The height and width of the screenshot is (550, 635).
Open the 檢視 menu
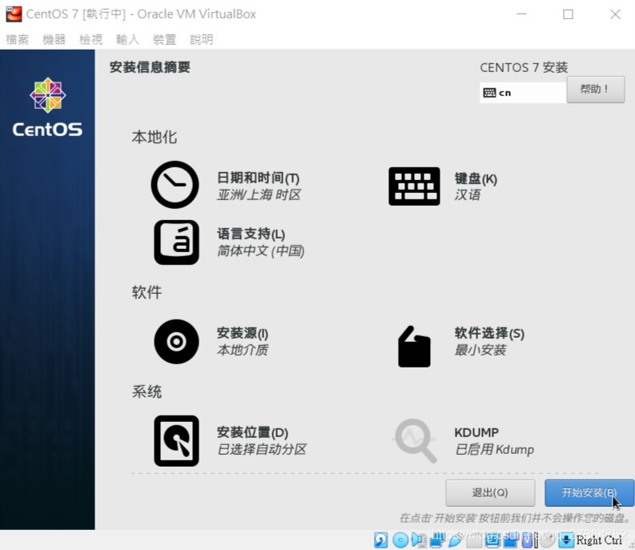(91, 39)
